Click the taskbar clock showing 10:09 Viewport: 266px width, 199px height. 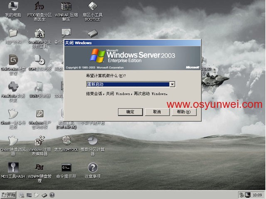257,195
